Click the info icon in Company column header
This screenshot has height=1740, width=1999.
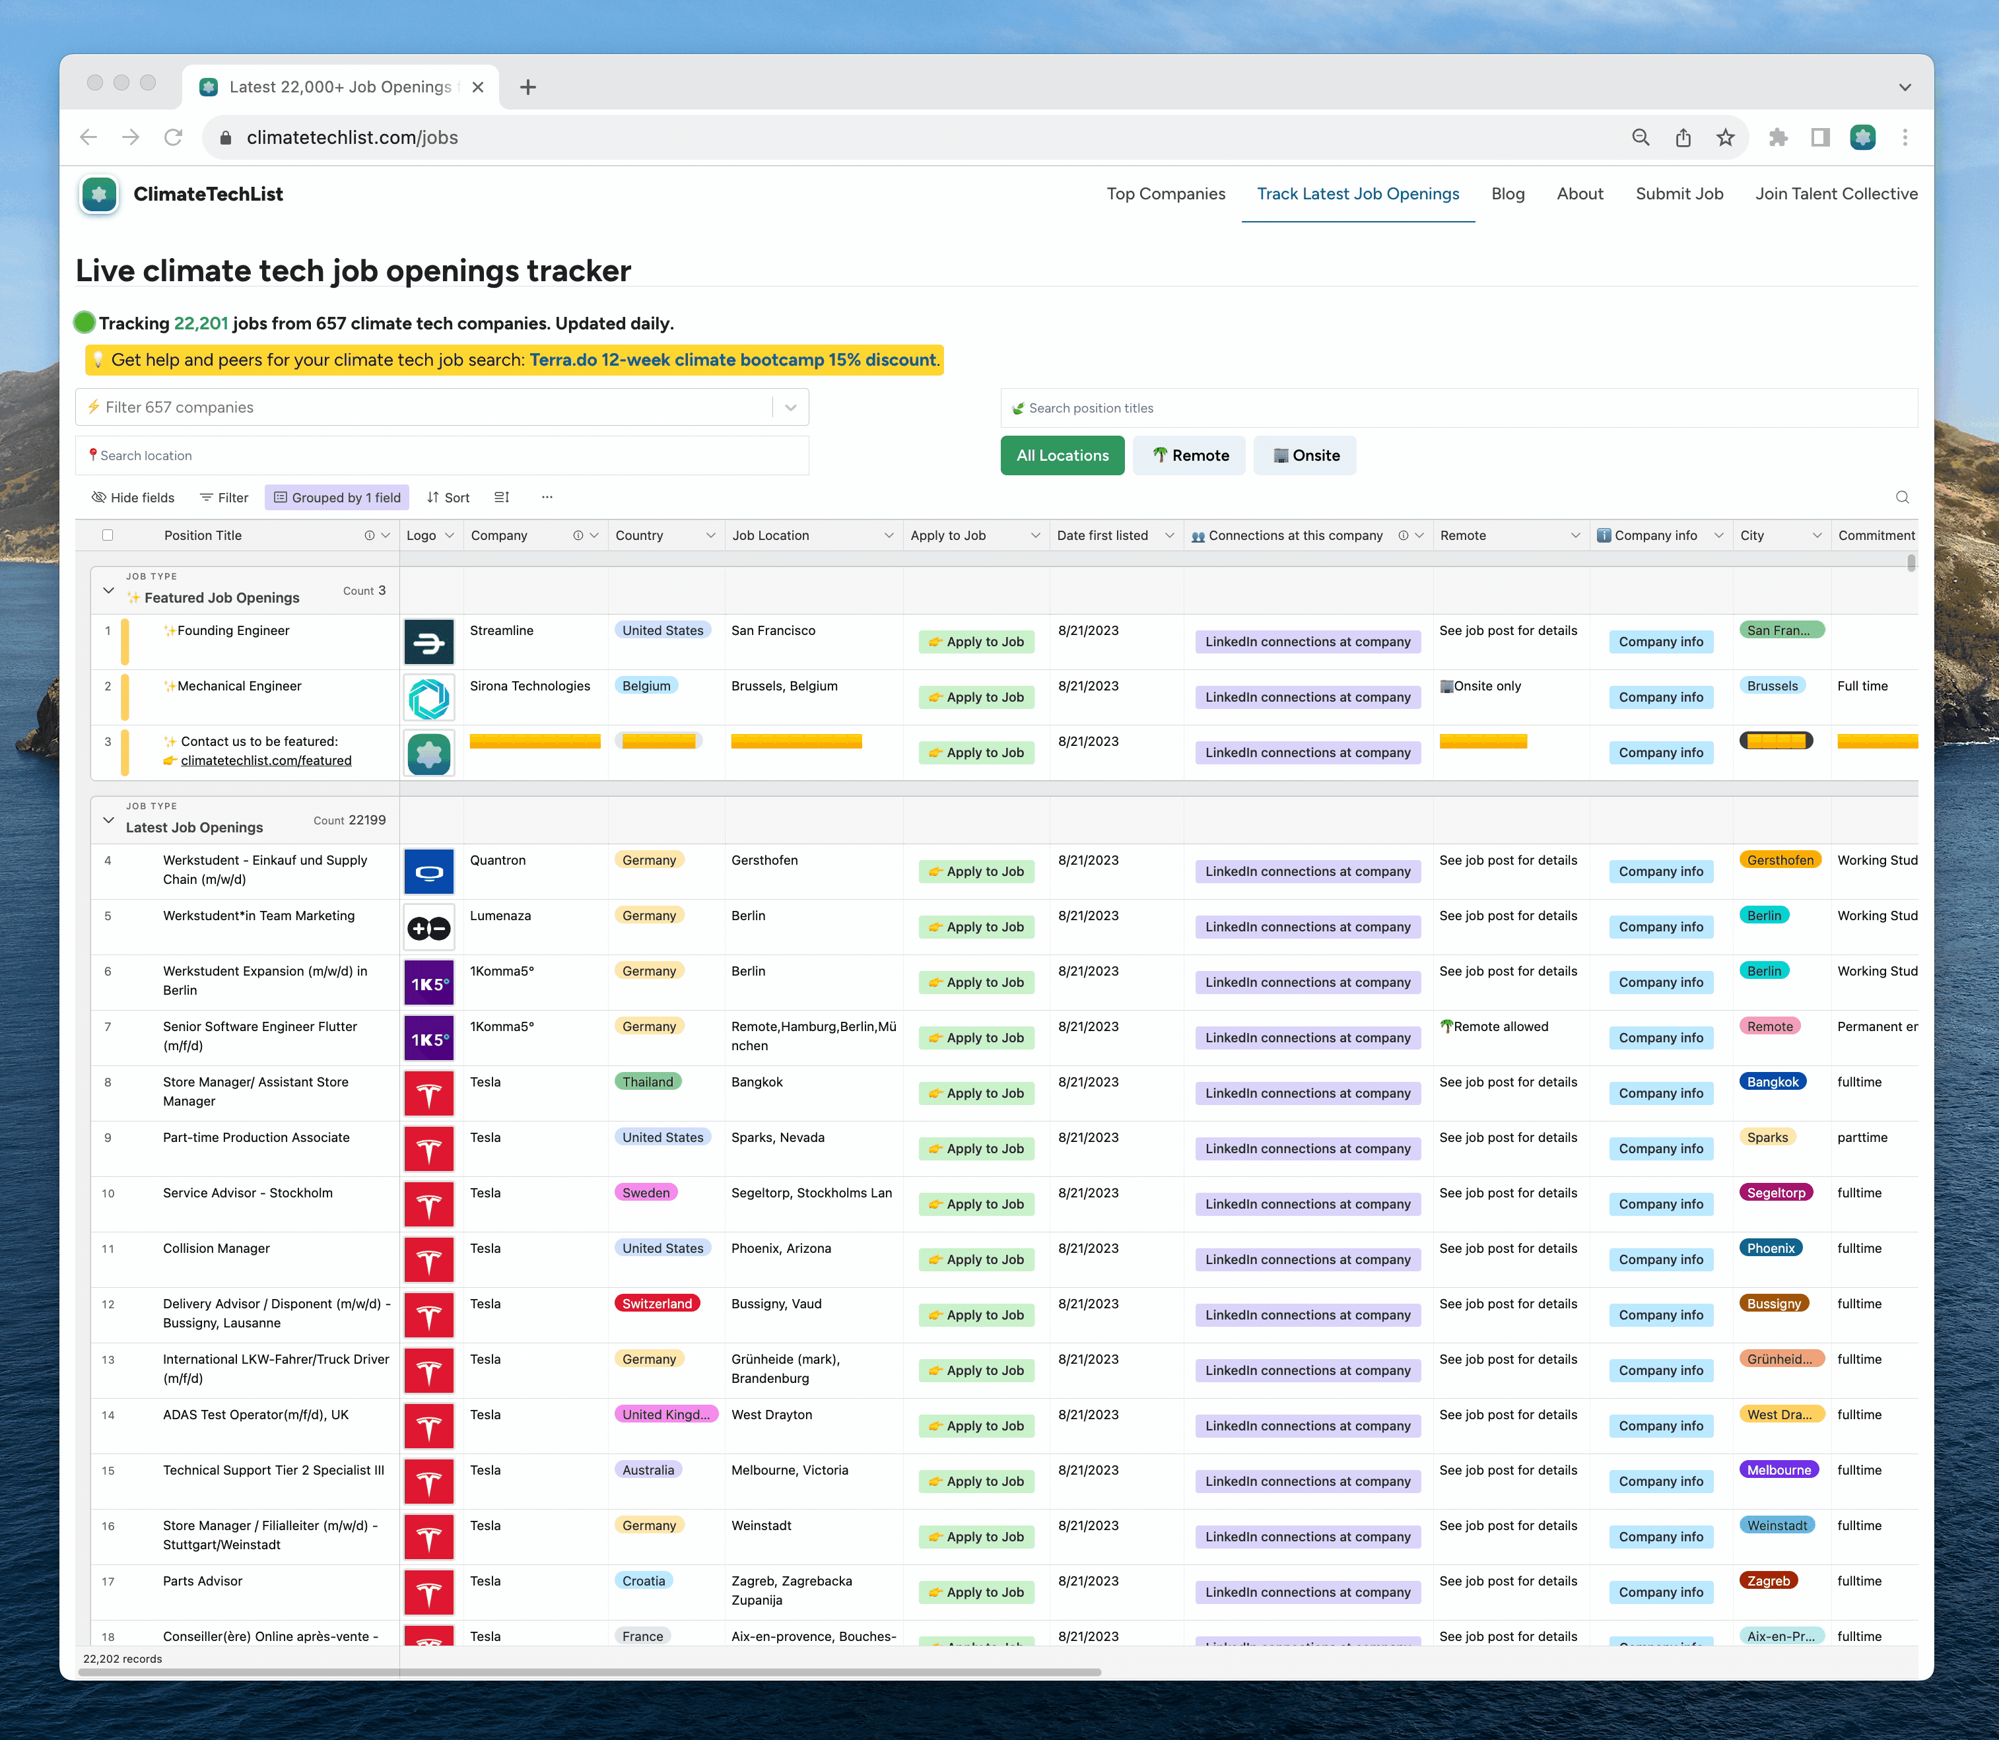[578, 535]
